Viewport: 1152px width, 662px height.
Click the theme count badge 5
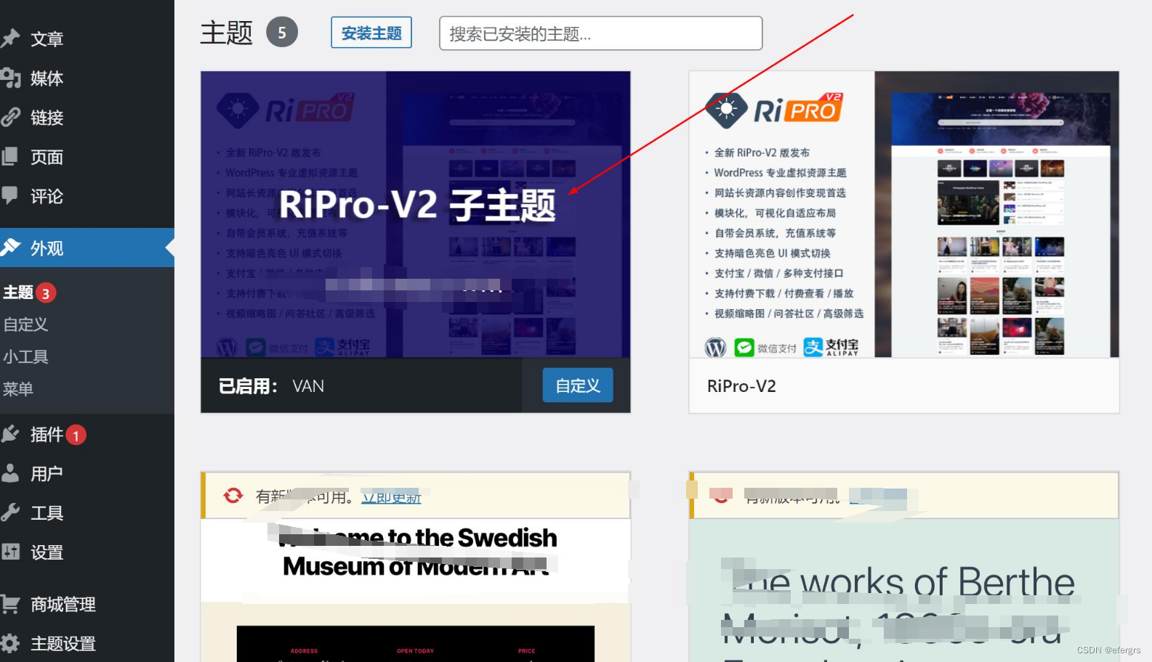[x=282, y=32]
